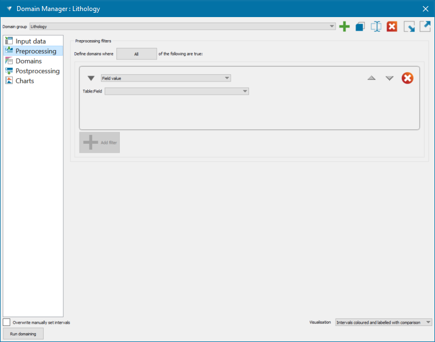
Task: Toggle the All condition button
Action: tap(136, 54)
